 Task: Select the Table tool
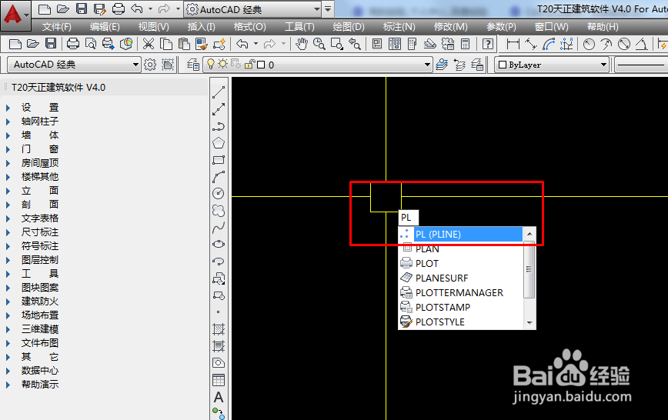tap(219, 380)
